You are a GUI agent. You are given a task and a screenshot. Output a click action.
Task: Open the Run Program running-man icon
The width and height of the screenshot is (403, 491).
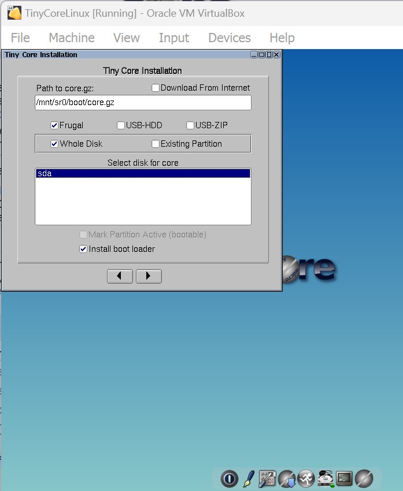(x=306, y=479)
